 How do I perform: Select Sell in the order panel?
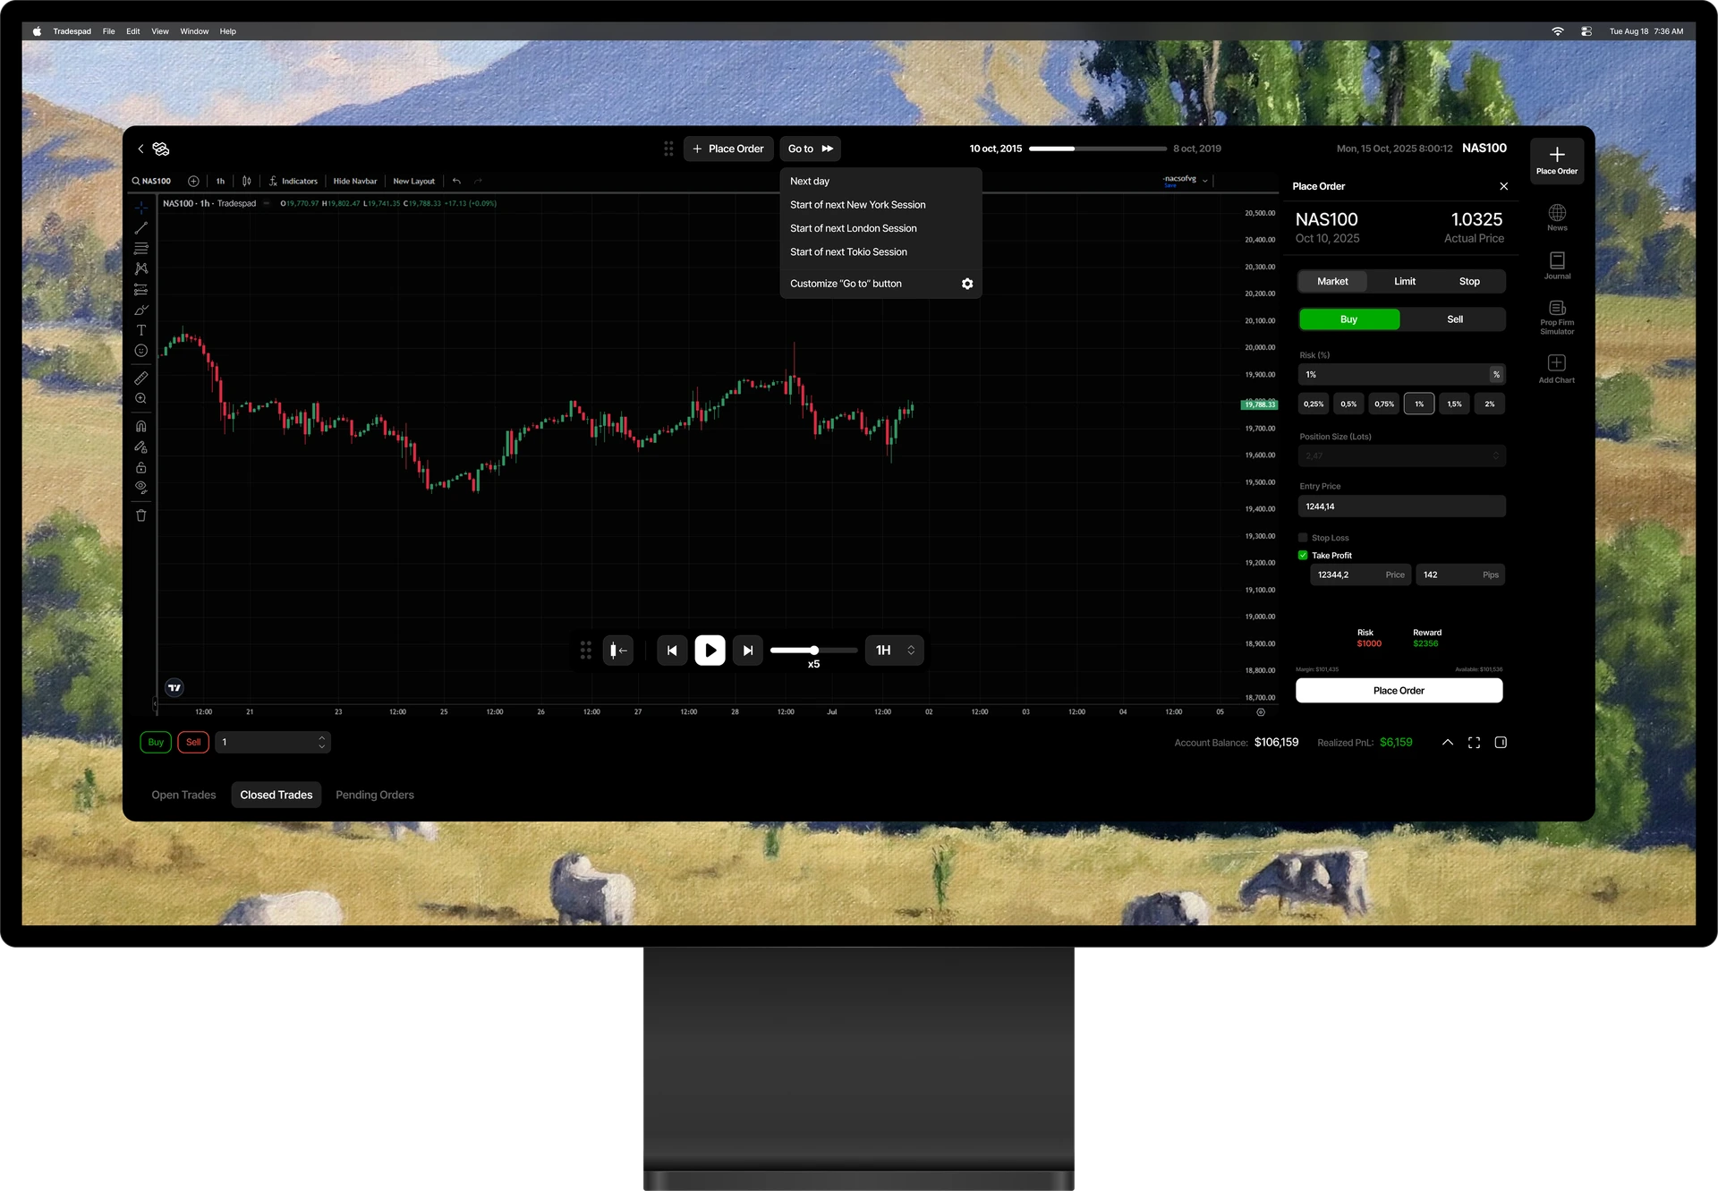click(1455, 319)
